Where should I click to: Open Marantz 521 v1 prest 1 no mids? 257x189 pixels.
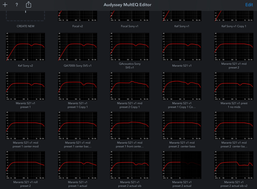click(x=234, y=86)
